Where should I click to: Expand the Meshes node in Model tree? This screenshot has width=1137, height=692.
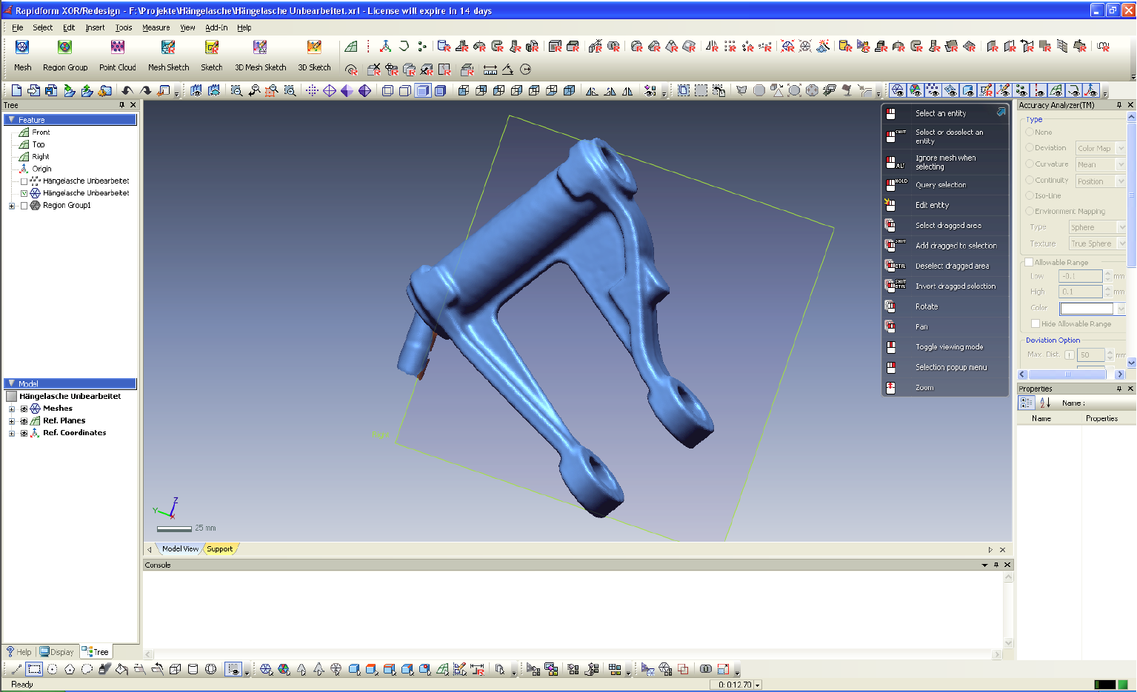[12, 409]
